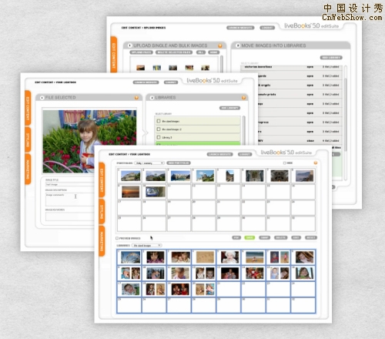385x339 pixels.
Task: Click the round icon beside the Libraries panel title
Action: (152, 98)
